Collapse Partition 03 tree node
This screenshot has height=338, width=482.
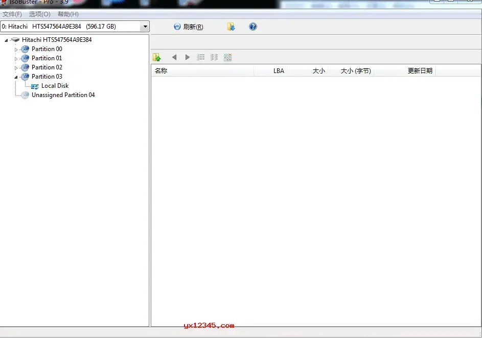click(16, 77)
